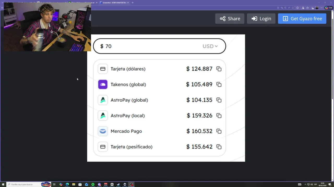Screen dimensions: 334x187
Task: Click the Takenos purple logo icon
Action: click(x=103, y=84)
